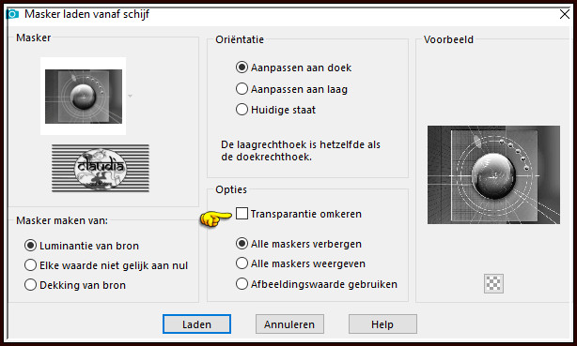
Task: Click the Annuleren button
Action: [289, 323]
